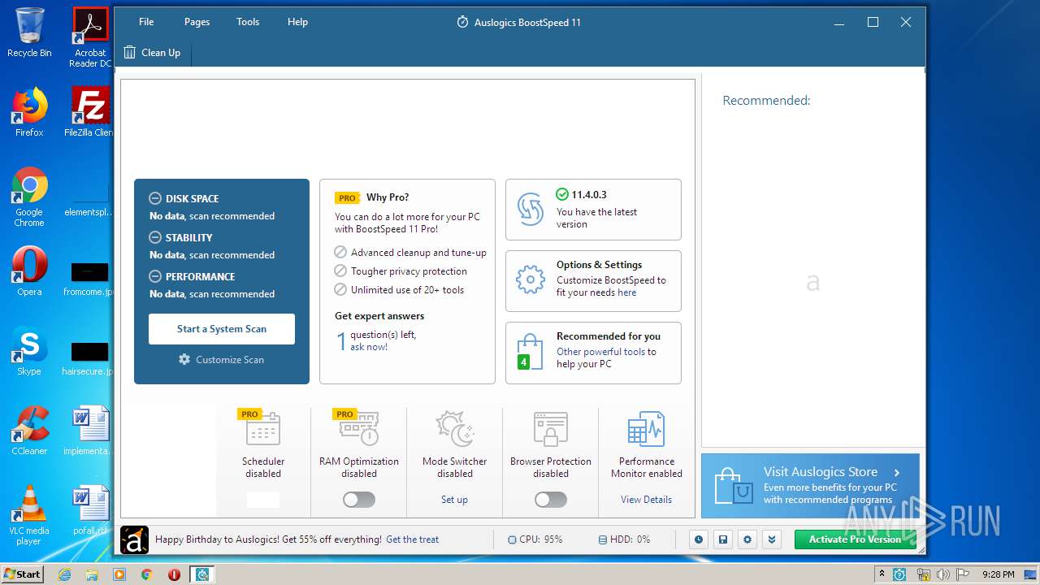Click the 'here' link in Options & Settings

(626, 292)
